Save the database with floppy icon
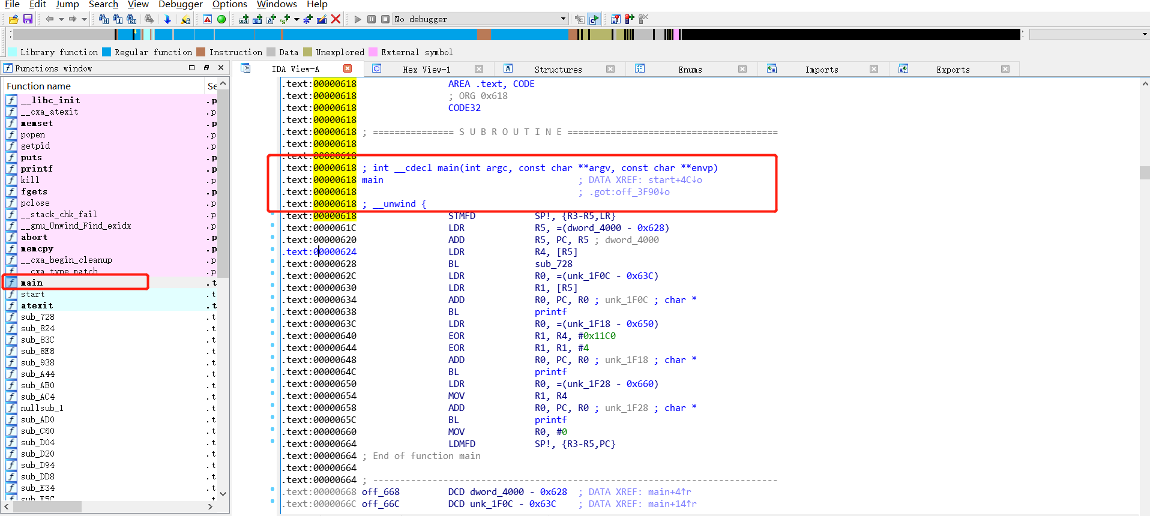 (28, 19)
